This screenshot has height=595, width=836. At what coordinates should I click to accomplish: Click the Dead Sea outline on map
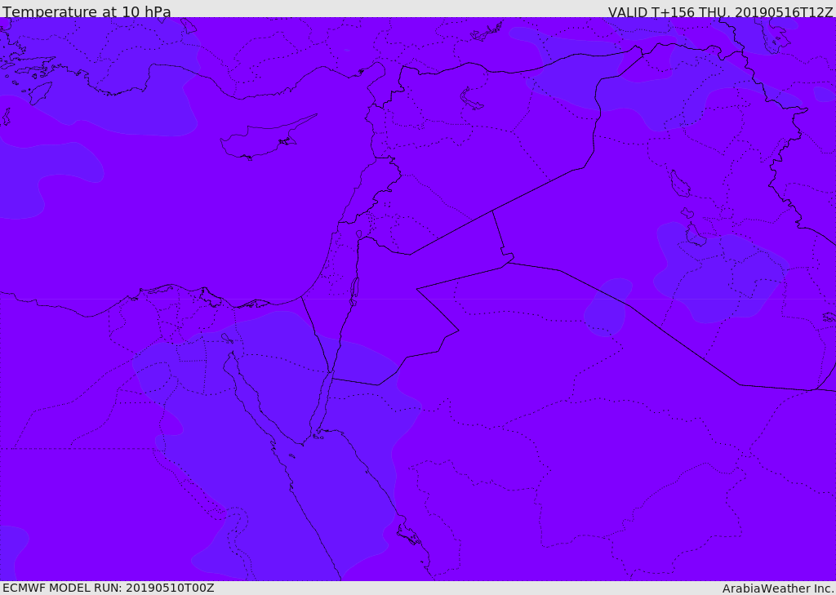point(354,291)
